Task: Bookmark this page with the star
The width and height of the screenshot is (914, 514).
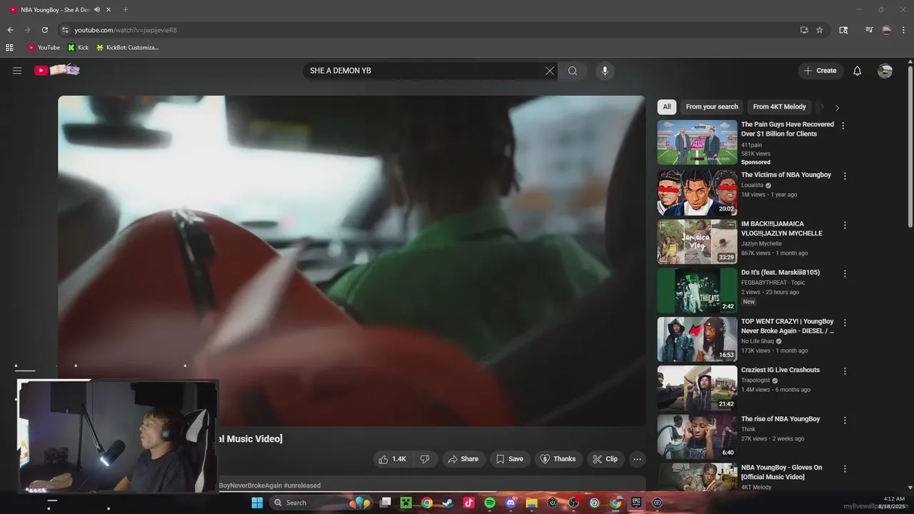Action: 820,30
